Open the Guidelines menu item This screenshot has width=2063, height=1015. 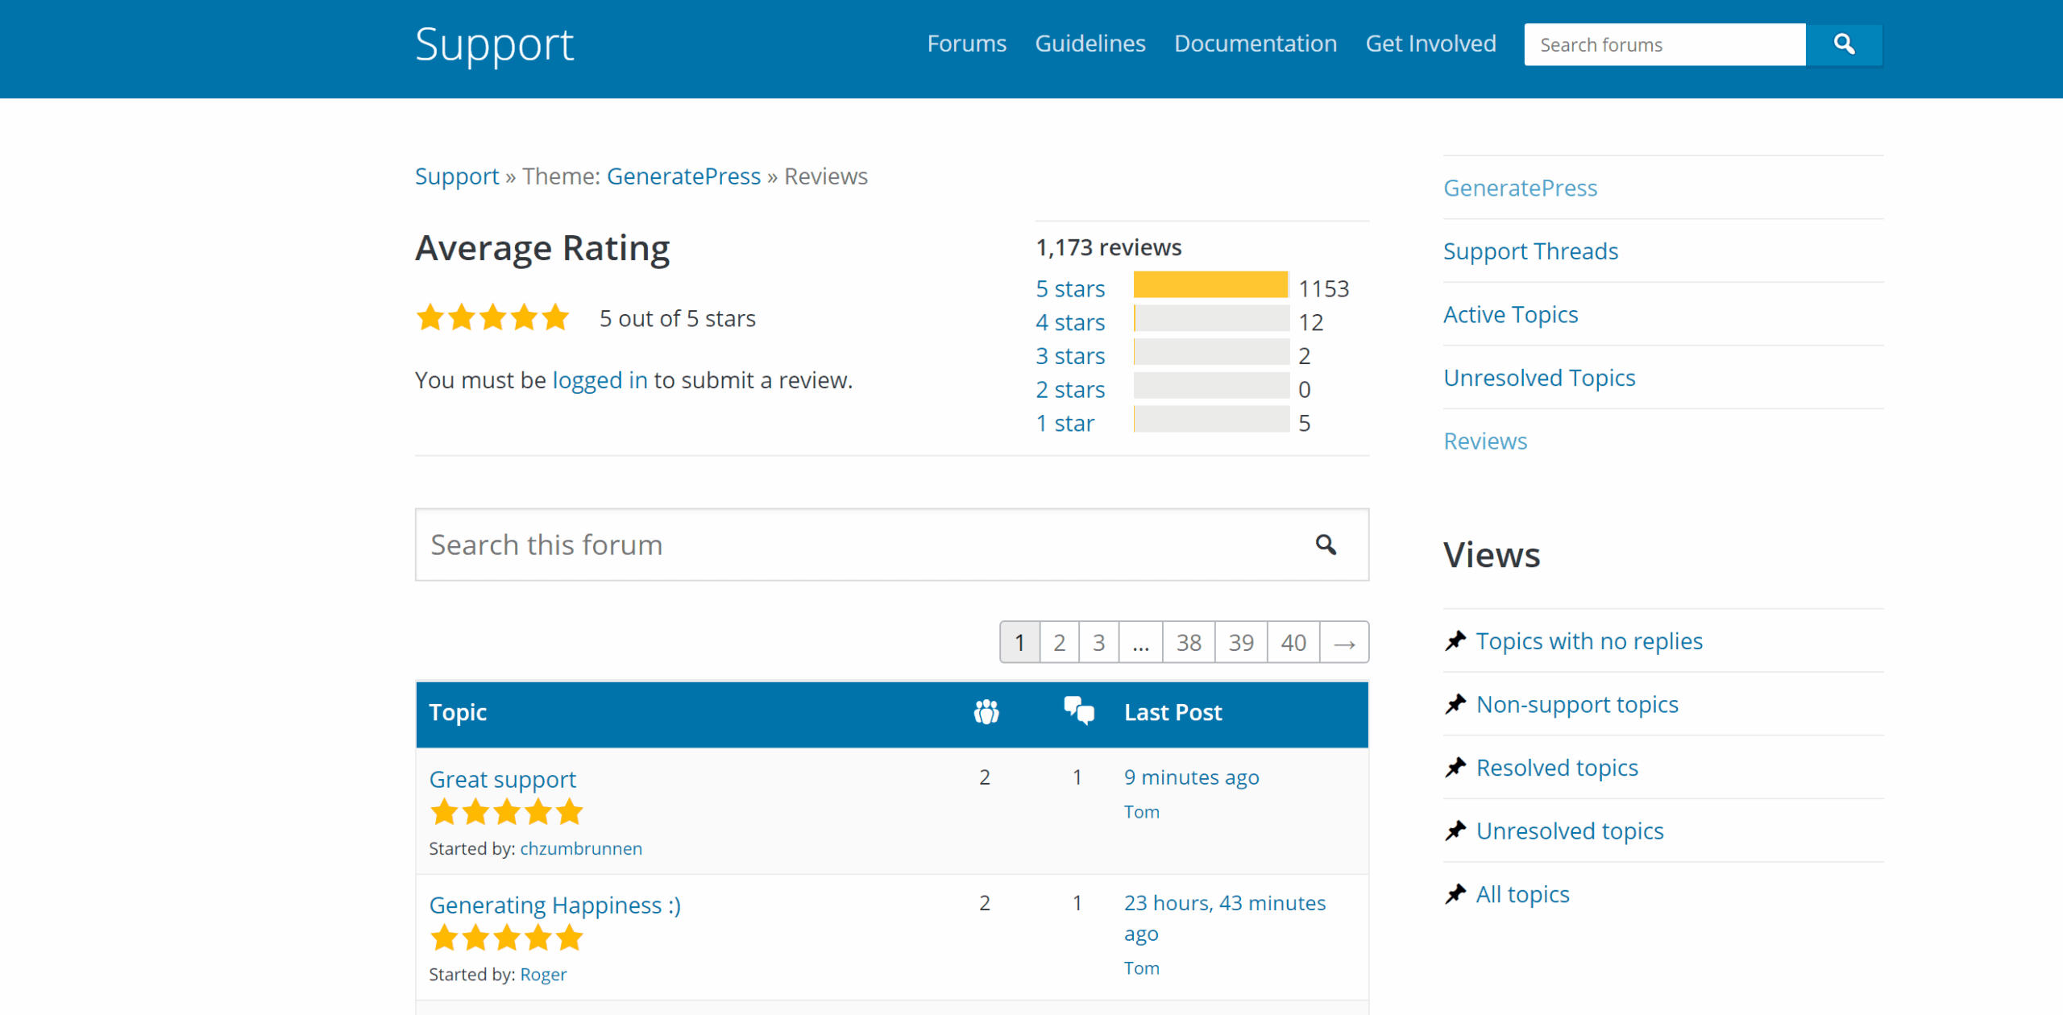point(1090,43)
